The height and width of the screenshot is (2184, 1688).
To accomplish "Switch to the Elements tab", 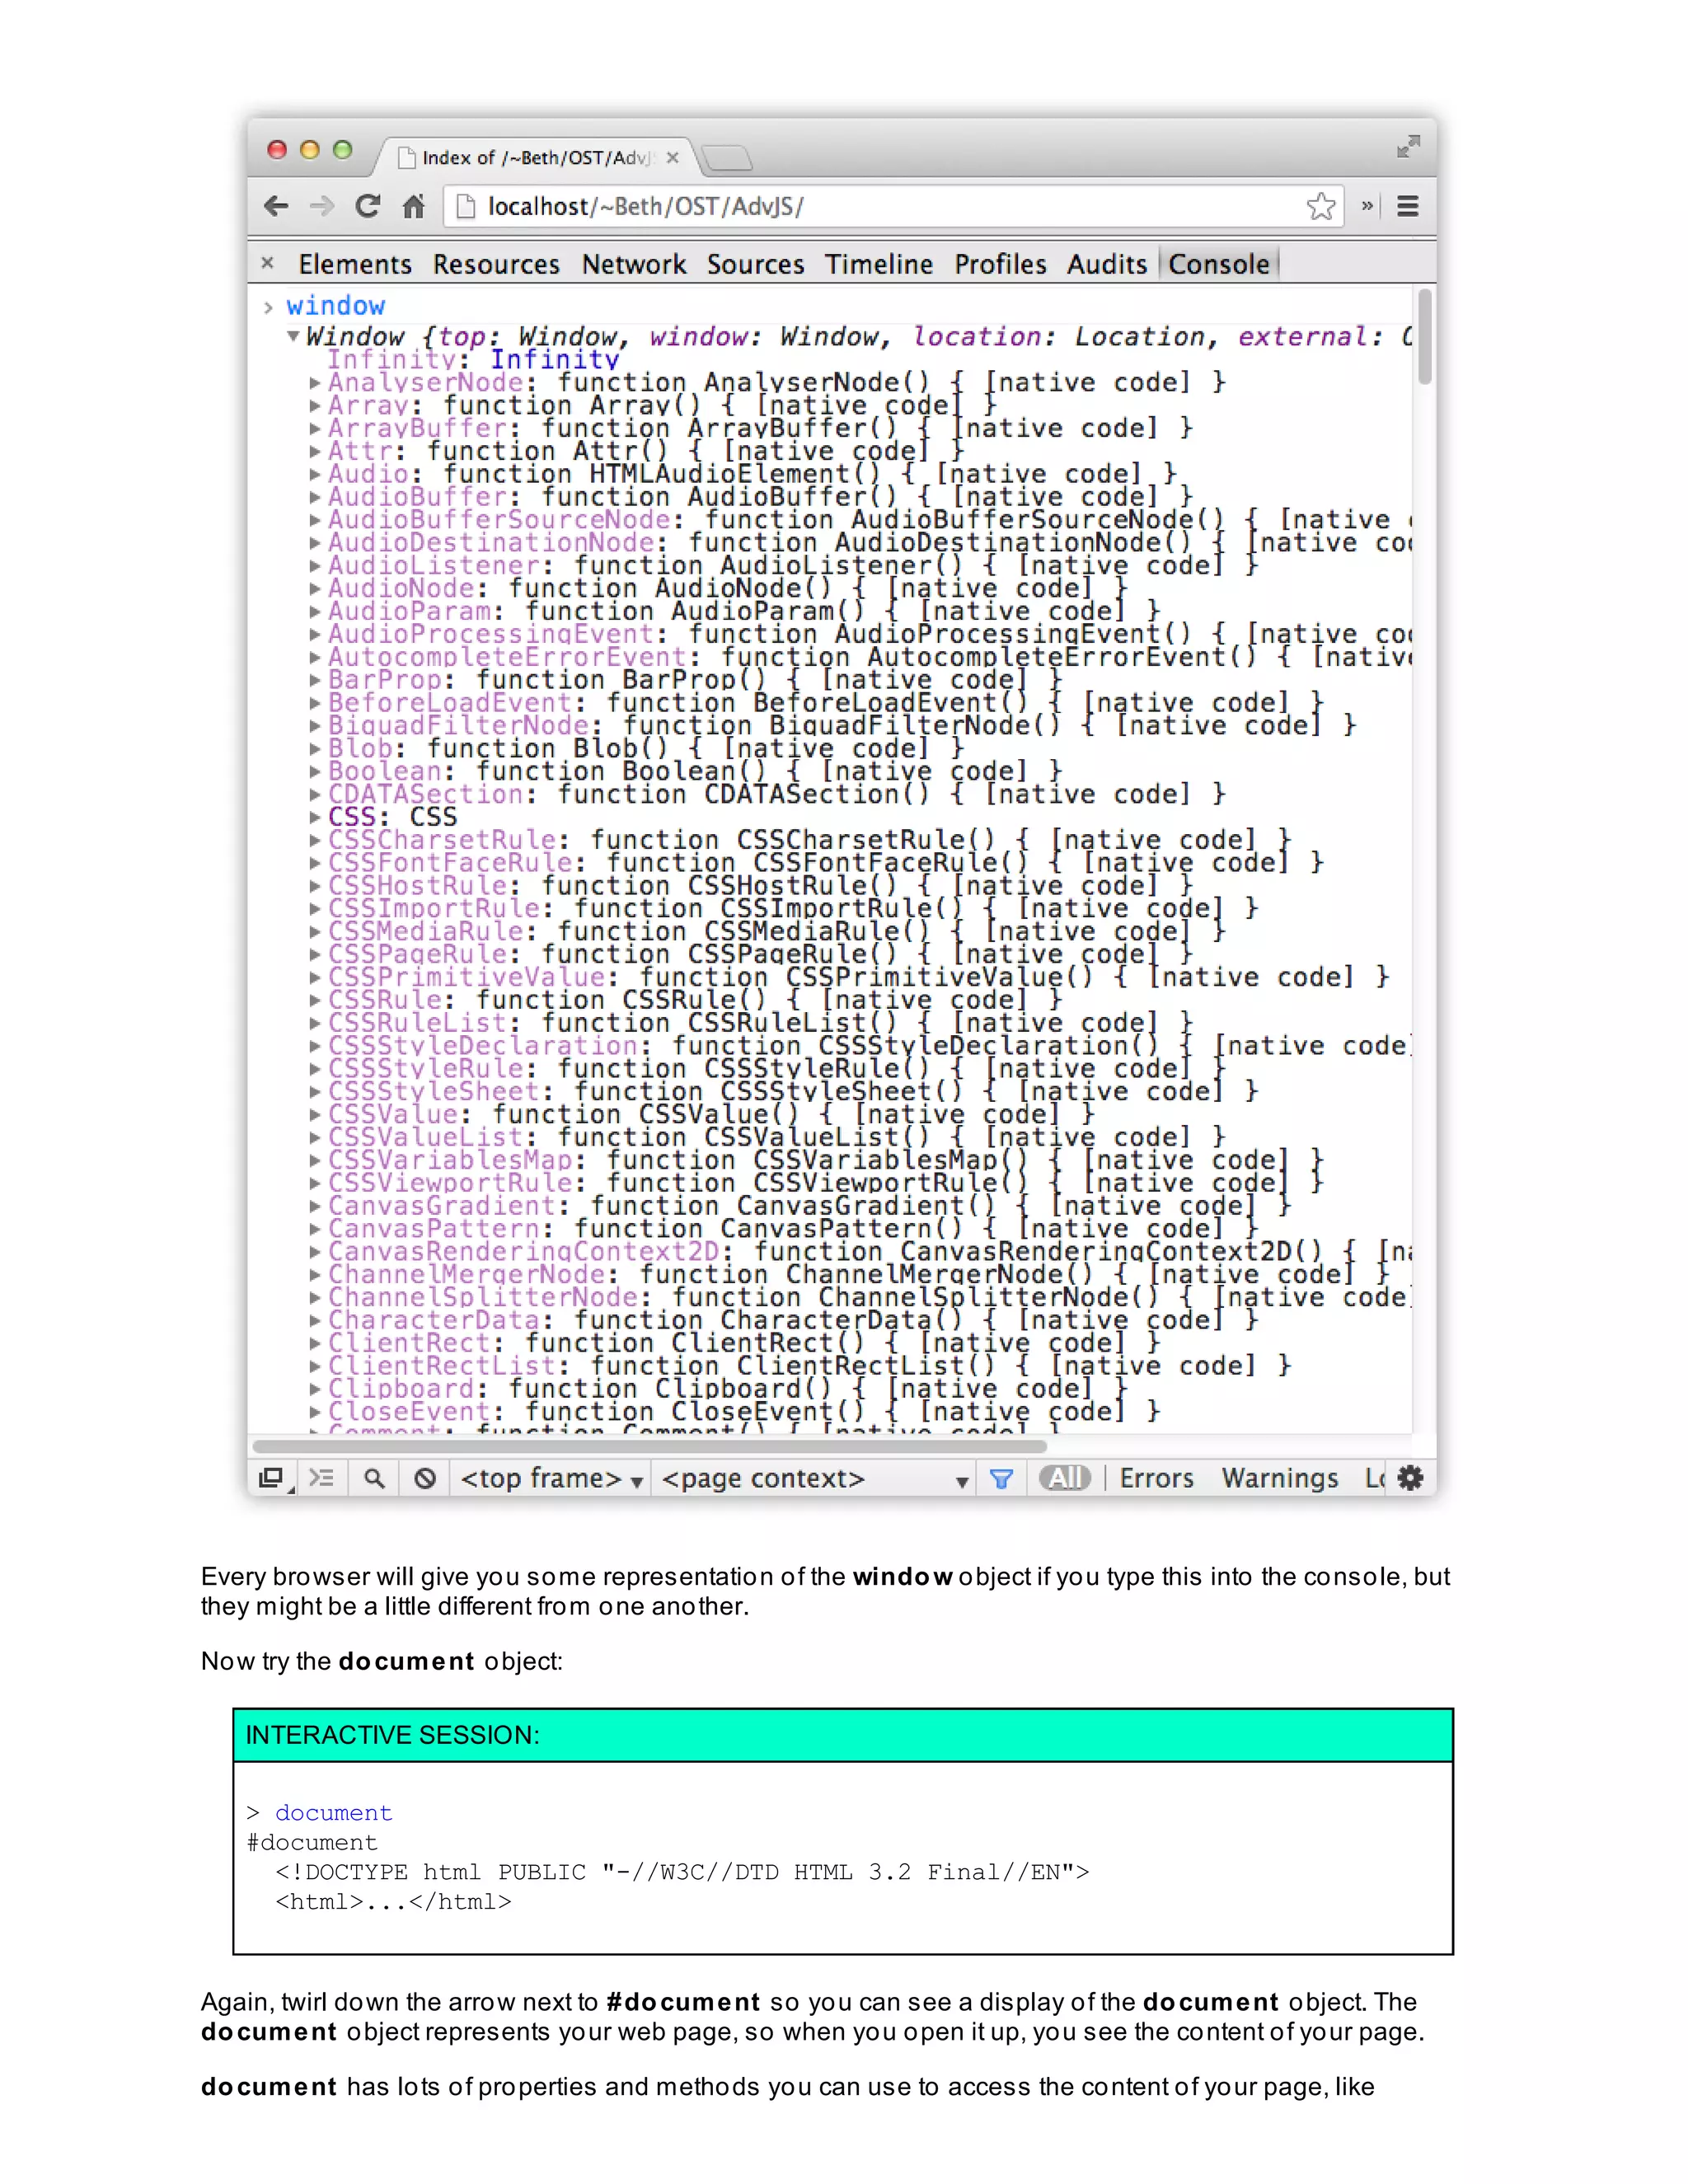I will (355, 264).
